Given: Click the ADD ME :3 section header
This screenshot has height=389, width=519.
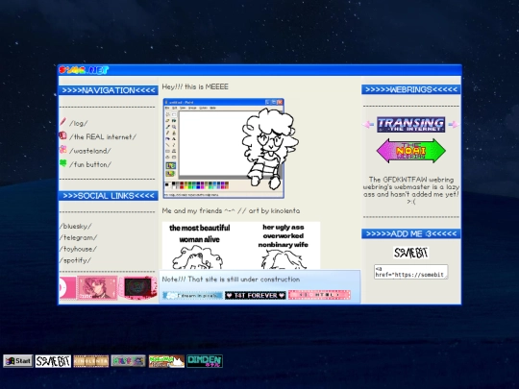Looking at the screenshot, I should coord(411,233).
